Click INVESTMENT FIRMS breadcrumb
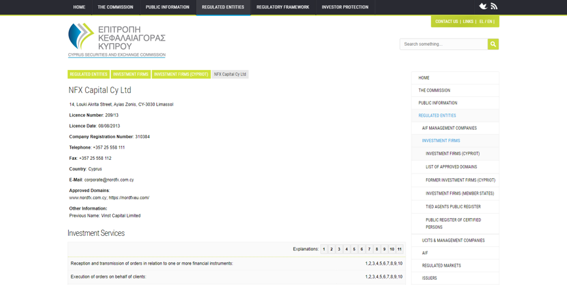This screenshot has height=285, width=567. 131,74
